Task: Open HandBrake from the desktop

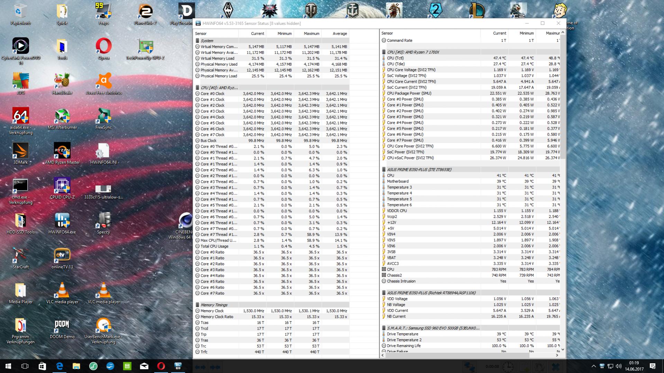Action: pyautogui.click(x=62, y=84)
